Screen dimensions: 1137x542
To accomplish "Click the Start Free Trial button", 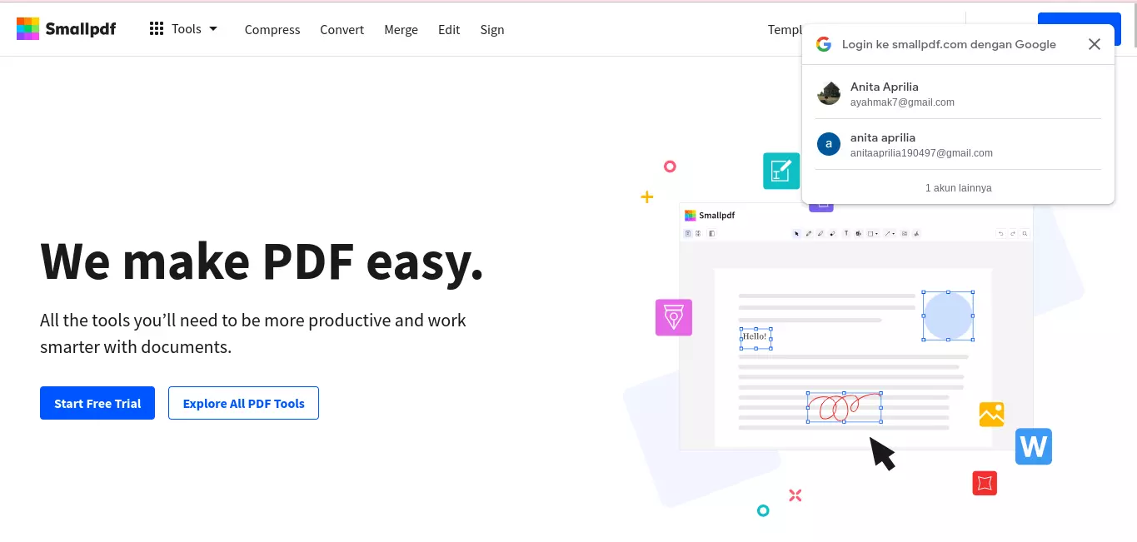I will [97, 403].
